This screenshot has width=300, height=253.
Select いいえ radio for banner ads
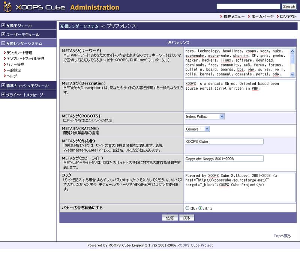[x=200, y=208]
